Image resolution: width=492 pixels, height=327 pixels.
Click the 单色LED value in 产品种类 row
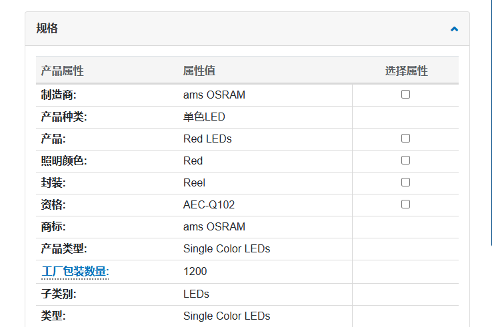(204, 117)
